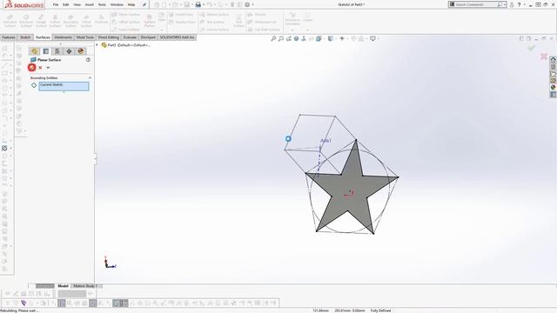Screen dimensions: 557x313
Task: Open Appearances, Scenes, and Decals pane
Action: [x=554, y=87]
